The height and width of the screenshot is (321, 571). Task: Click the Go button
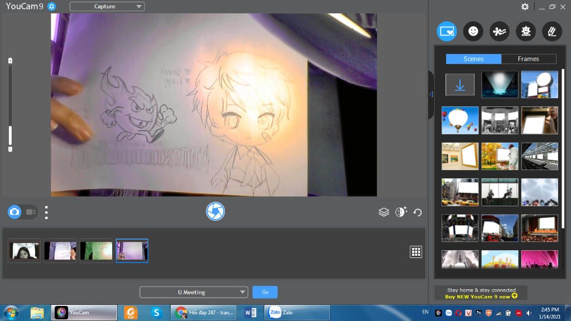tap(265, 292)
